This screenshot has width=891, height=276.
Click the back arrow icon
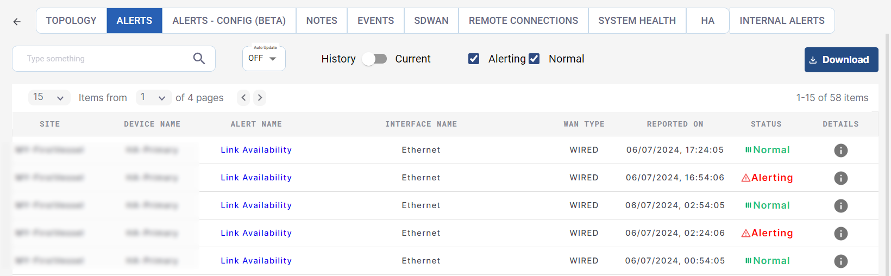click(x=17, y=22)
